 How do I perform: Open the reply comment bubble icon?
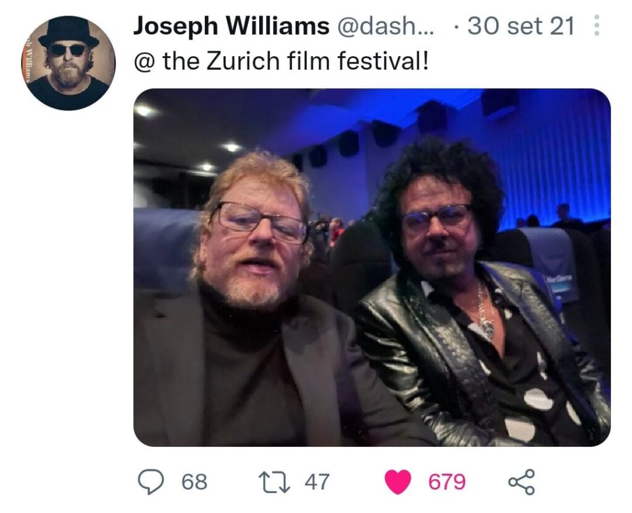(151, 482)
